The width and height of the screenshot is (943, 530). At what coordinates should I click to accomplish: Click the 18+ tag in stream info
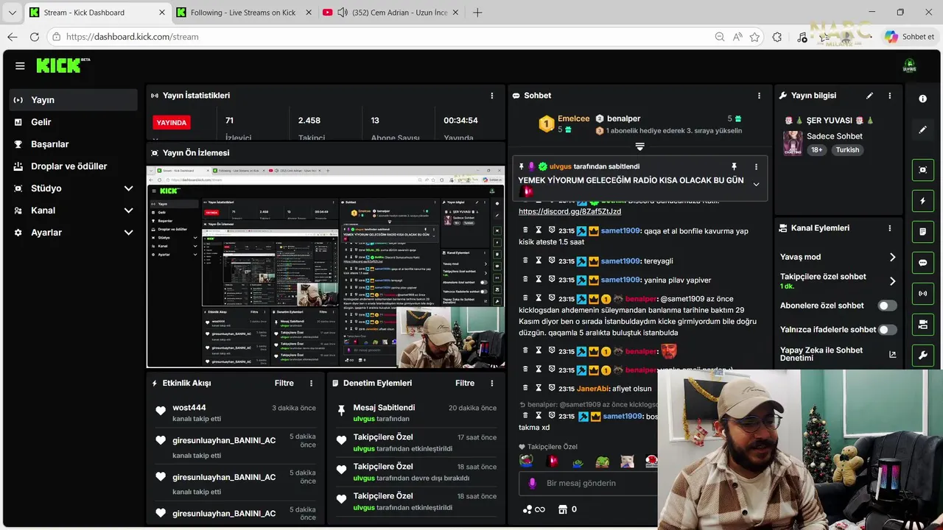(x=817, y=150)
